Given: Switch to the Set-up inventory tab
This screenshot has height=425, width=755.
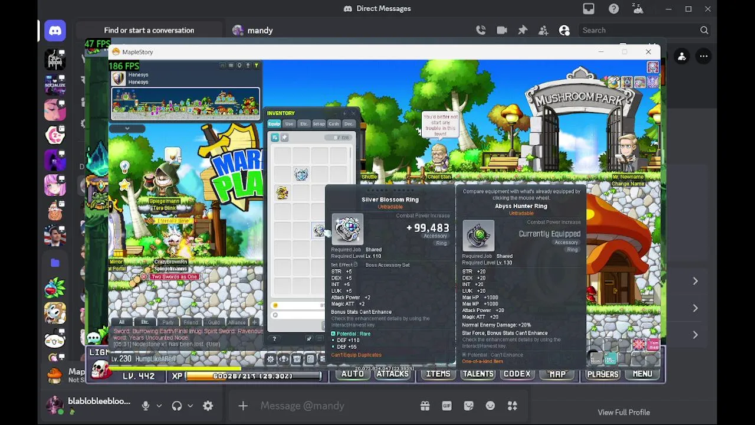Looking at the screenshot, I should (319, 124).
